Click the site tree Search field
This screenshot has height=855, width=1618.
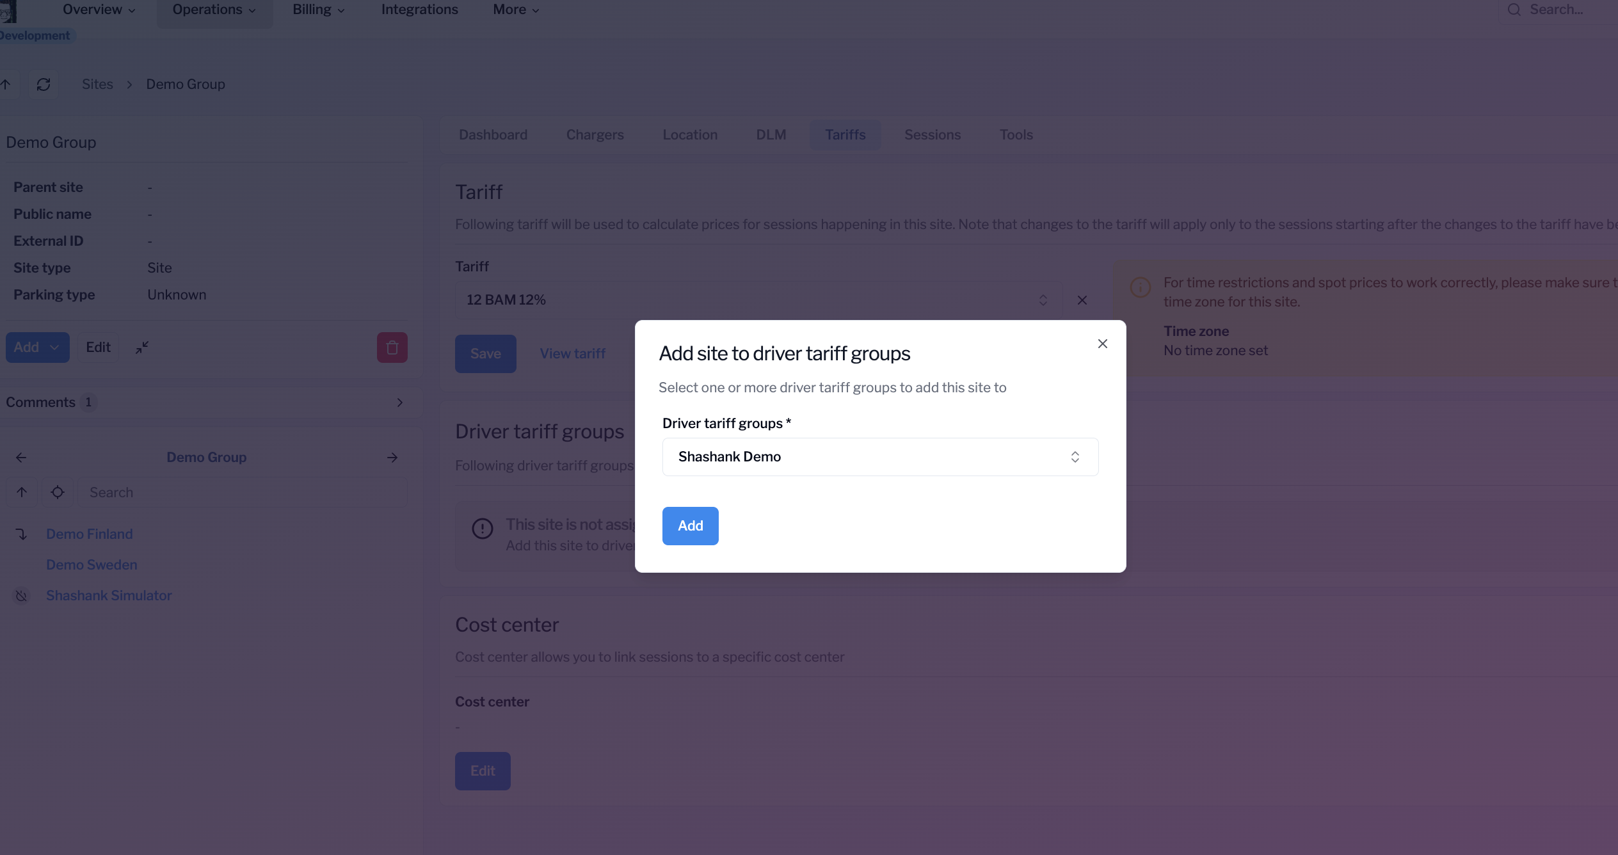pyautogui.click(x=242, y=492)
